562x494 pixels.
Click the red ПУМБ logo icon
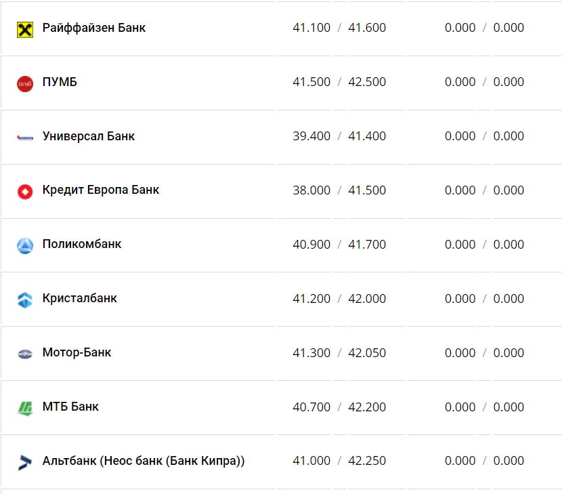point(25,83)
